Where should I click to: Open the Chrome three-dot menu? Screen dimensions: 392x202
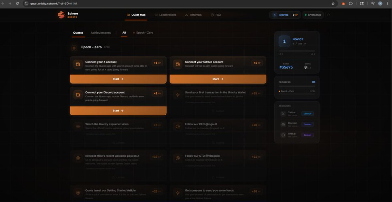pyautogui.click(x=388, y=4)
